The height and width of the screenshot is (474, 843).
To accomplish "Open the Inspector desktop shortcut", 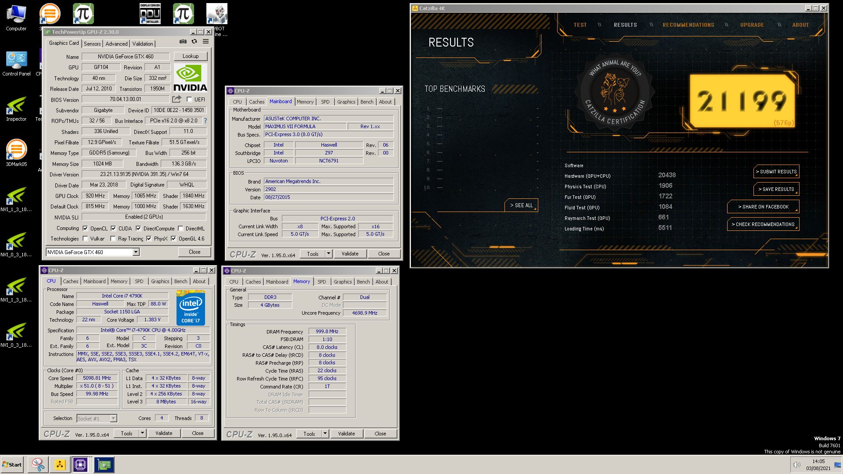I will [x=16, y=108].
